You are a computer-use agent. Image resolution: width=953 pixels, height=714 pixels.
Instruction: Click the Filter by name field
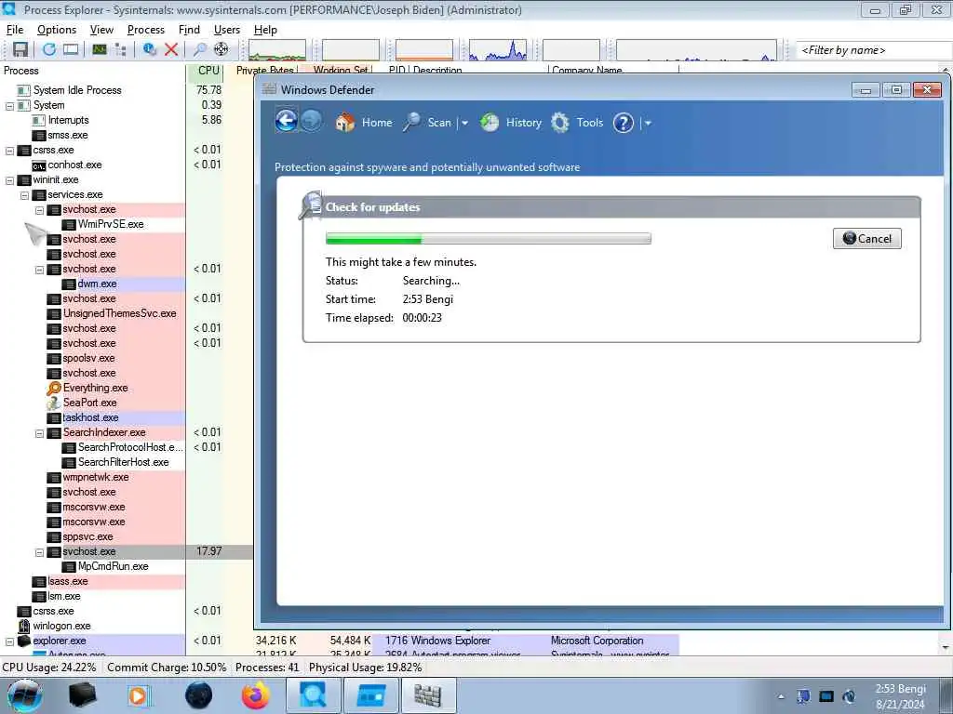[x=873, y=50]
